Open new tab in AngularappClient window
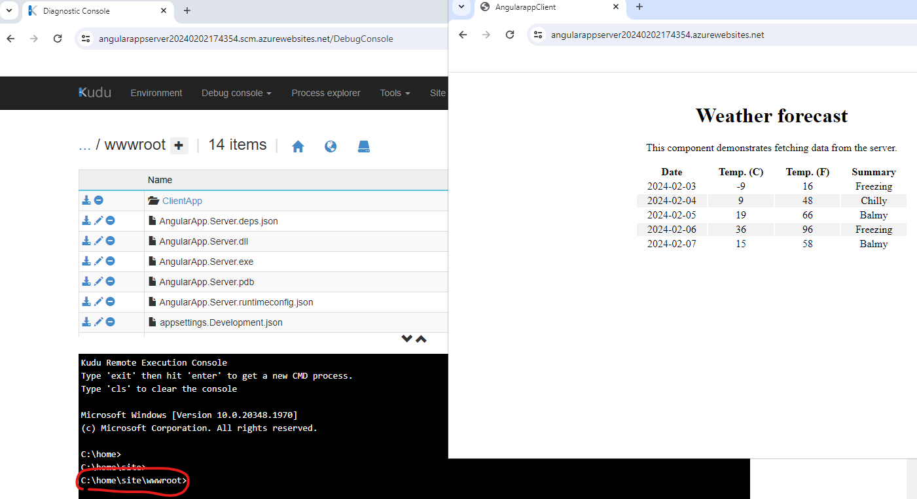Viewport: 917px width, 499px height. click(639, 7)
